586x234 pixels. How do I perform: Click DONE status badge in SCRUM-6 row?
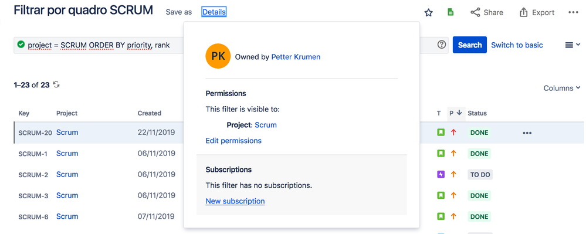coord(479,216)
